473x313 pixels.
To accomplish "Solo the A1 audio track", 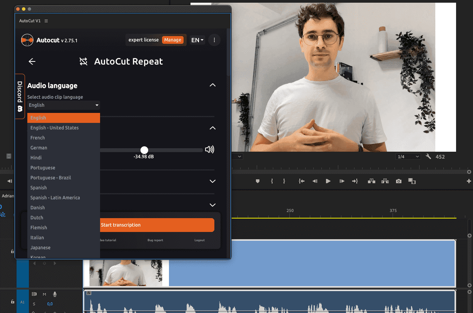I will [34, 304].
